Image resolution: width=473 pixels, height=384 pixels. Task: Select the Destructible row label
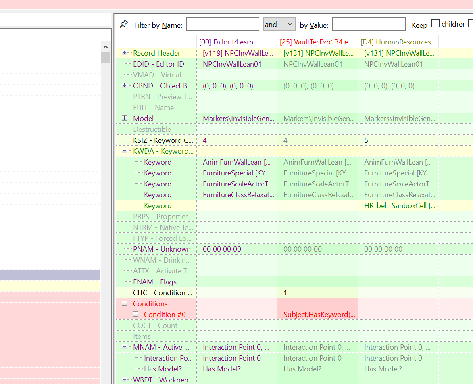coord(152,129)
